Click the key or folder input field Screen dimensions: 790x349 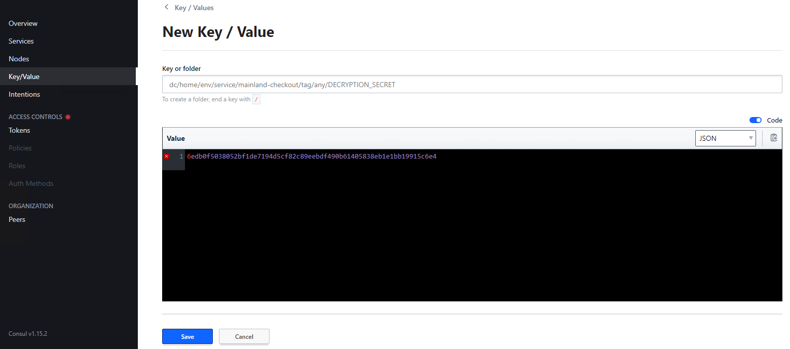pyautogui.click(x=471, y=84)
